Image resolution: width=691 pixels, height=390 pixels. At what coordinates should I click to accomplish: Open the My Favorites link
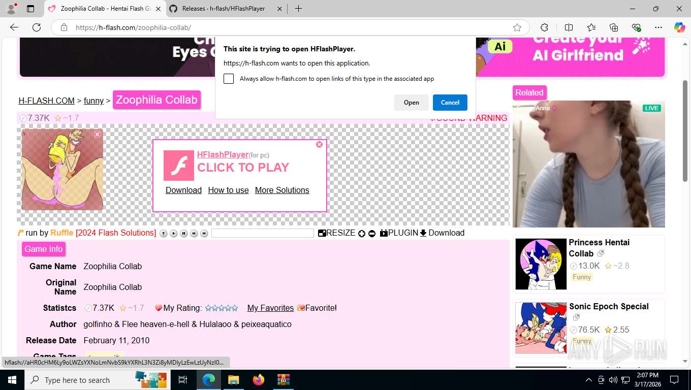click(x=270, y=308)
